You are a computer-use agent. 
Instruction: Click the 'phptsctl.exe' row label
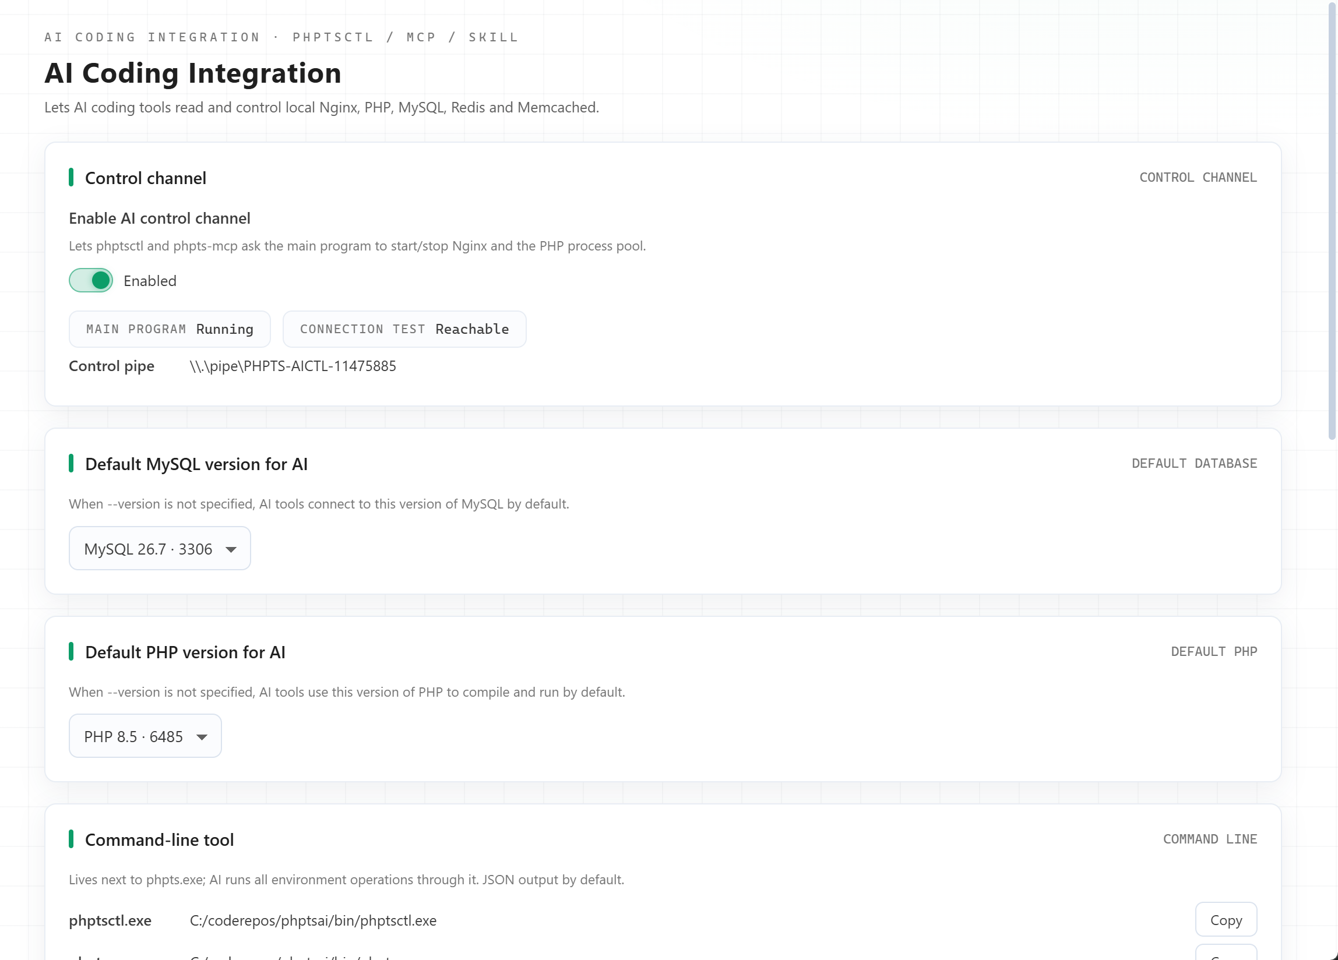pyautogui.click(x=110, y=920)
